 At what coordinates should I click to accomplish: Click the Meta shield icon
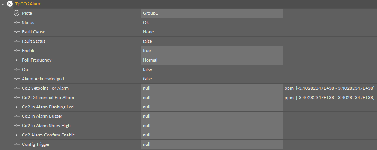pos(16,13)
